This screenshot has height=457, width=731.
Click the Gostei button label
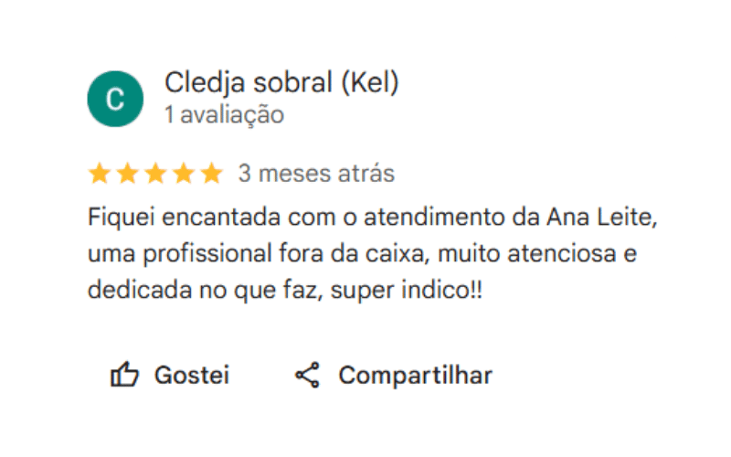pos(192,375)
